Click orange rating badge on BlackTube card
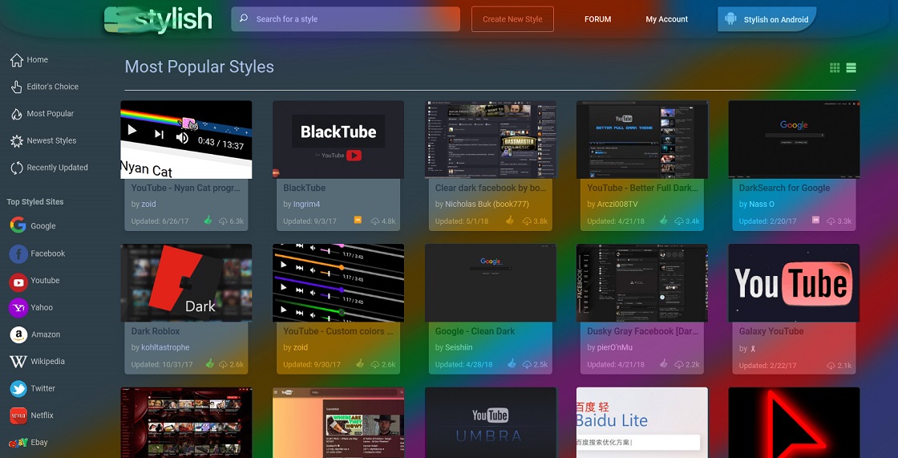 point(358,220)
